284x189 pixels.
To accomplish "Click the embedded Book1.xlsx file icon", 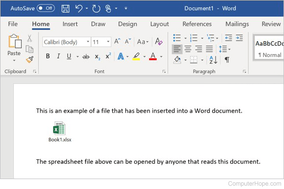I will point(59,128).
